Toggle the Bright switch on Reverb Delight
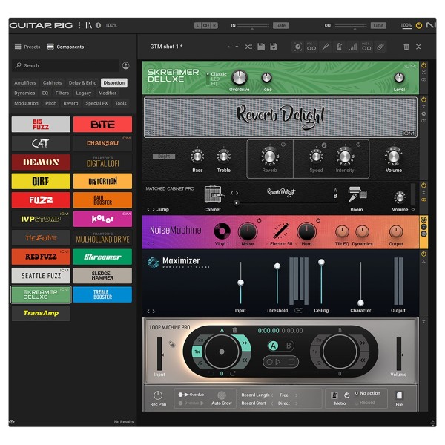This screenshot has width=445, height=445. pos(164,156)
